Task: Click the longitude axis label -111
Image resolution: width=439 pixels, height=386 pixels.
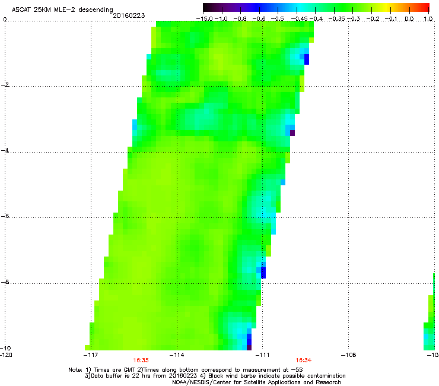Action: [x=263, y=355]
